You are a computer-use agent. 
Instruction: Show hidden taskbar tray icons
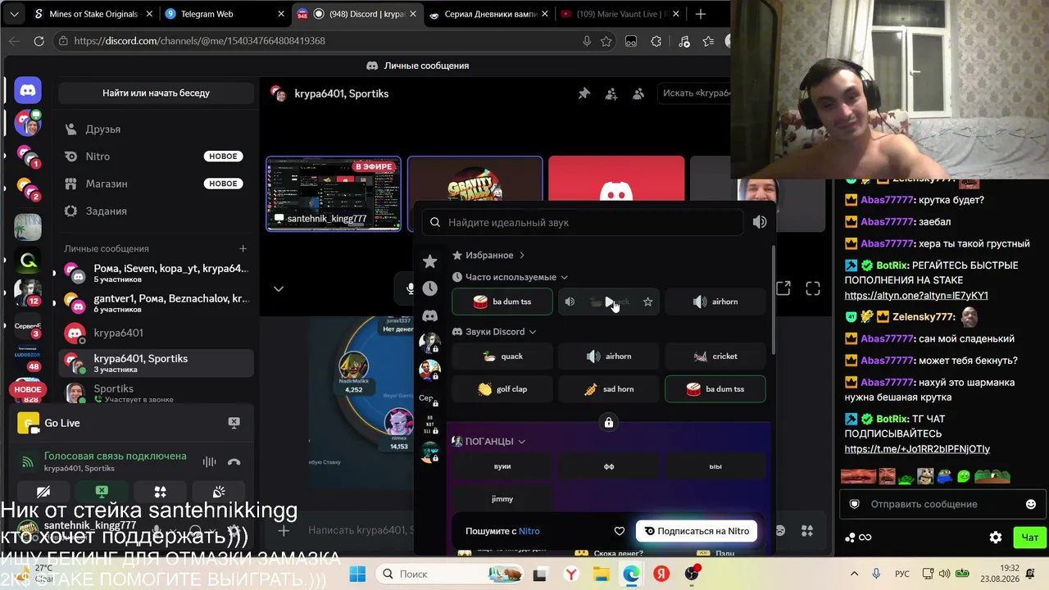(854, 574)
